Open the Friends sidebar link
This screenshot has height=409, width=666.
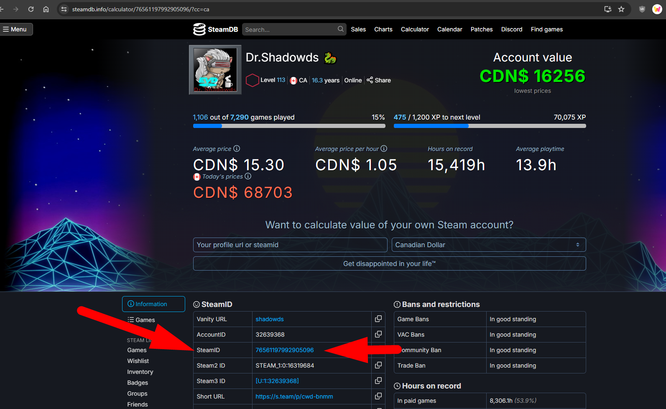click(138, 404)
